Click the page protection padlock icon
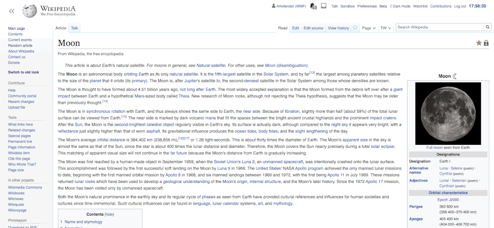The height and width of the screenshot is (228, 494). click(486, 43)
